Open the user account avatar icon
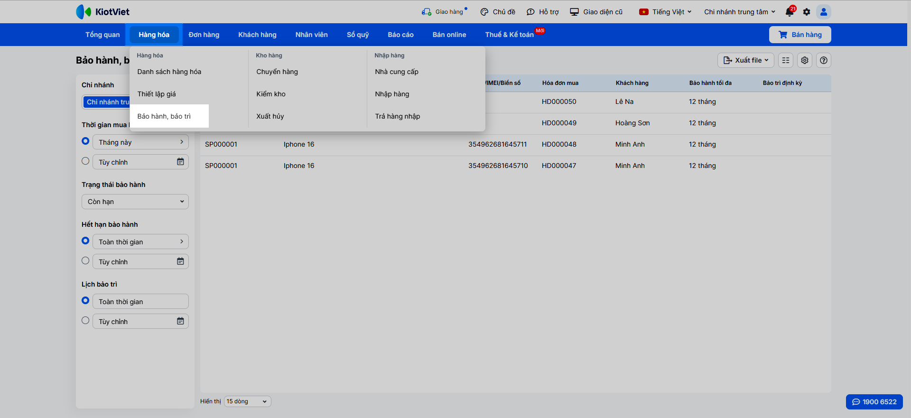 point(824,12)
